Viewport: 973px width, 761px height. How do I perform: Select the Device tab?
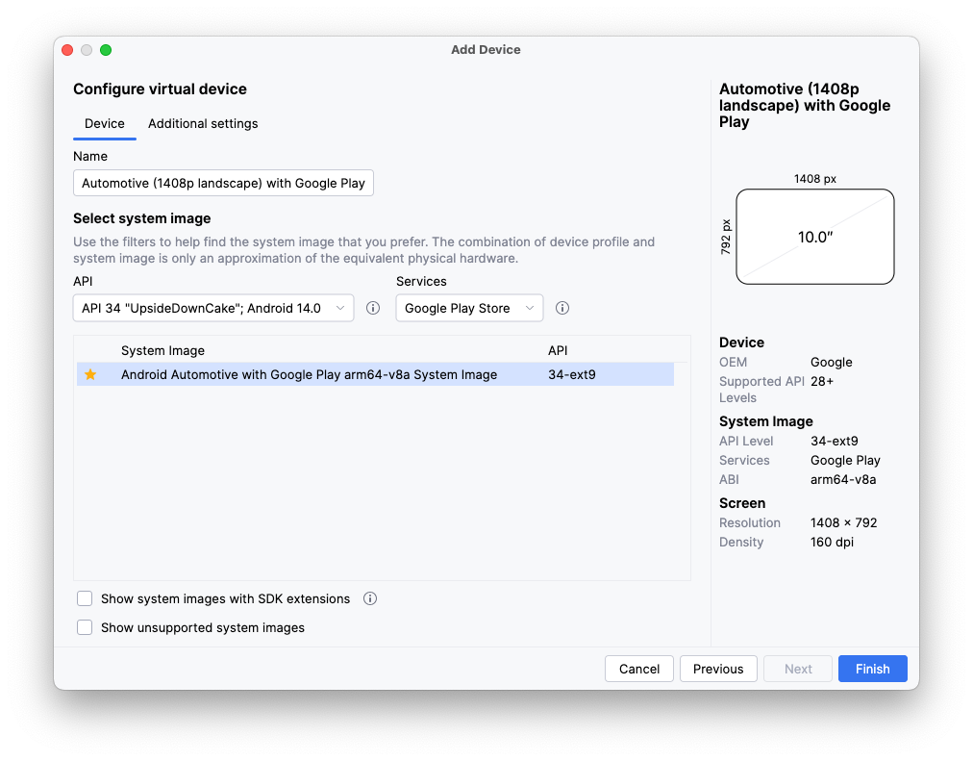coord(105,123)
